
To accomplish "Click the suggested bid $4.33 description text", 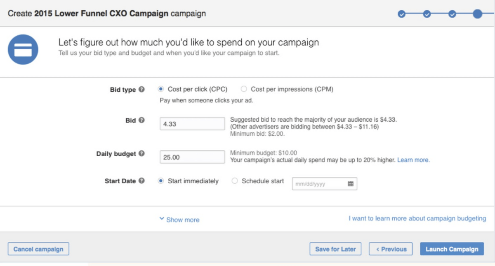I will (x=313, y=120).
